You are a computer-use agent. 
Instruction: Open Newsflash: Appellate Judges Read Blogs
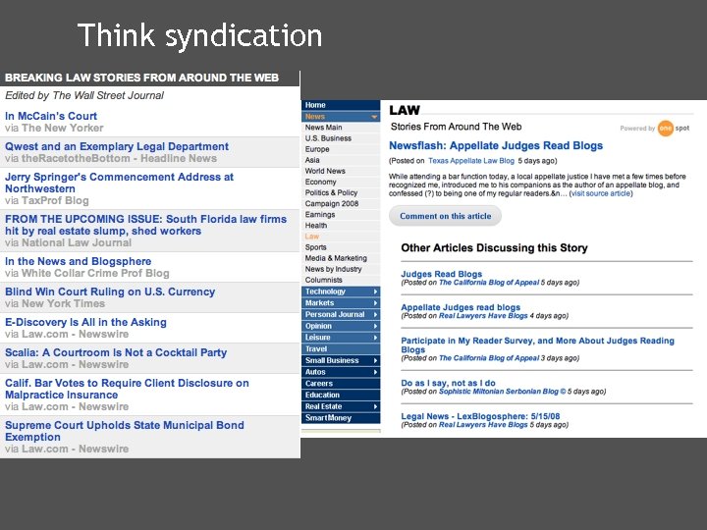[x=496, y=145]
